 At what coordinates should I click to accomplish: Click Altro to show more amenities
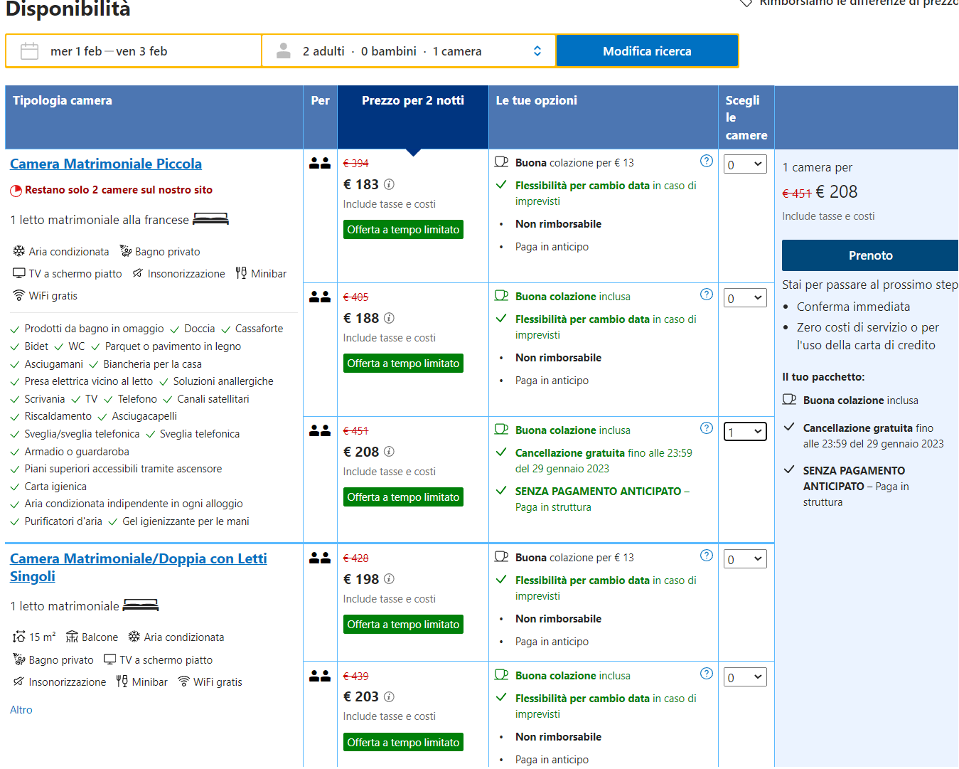pyautogui.click(x=21, y=710)
